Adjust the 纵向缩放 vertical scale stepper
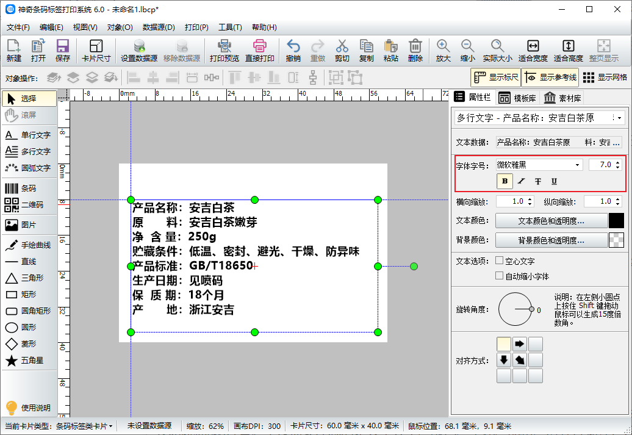Image resolution: width=632 pixels, height=435 pixels. click(618, 201)
